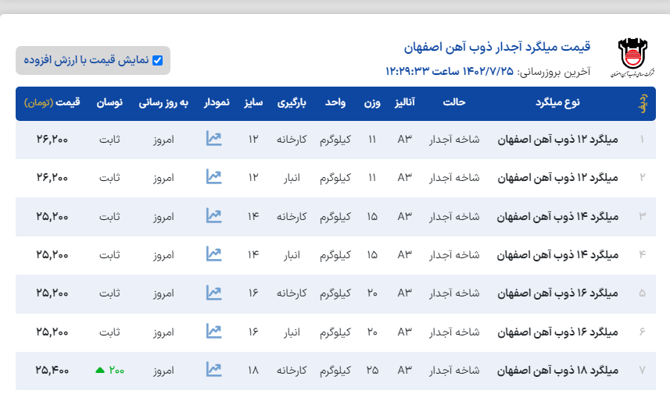This screenshot has height=394, width=670.
Task: Click the 25,400 price in row 7
Action: [x=52, y=370]
